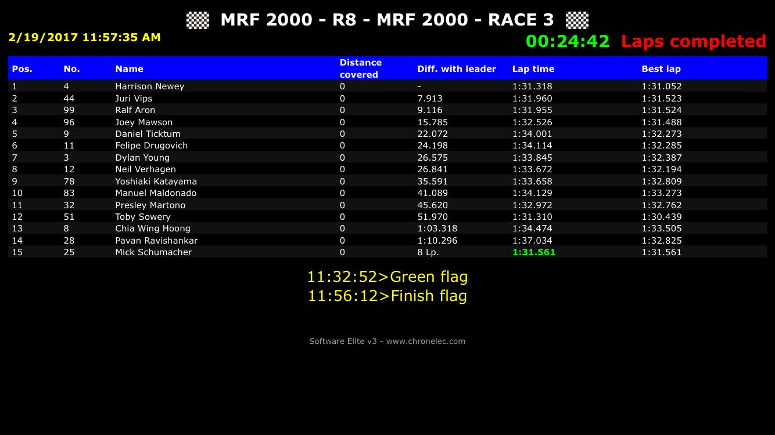Click the right checkered flag icon

(x=577, y=20)
